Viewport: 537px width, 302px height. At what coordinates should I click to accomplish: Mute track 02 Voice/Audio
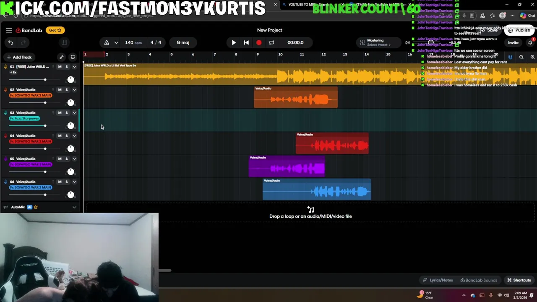(60, 90)
